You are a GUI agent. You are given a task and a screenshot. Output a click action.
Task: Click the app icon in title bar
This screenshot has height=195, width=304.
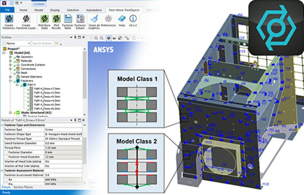click(x=4, y=3)
